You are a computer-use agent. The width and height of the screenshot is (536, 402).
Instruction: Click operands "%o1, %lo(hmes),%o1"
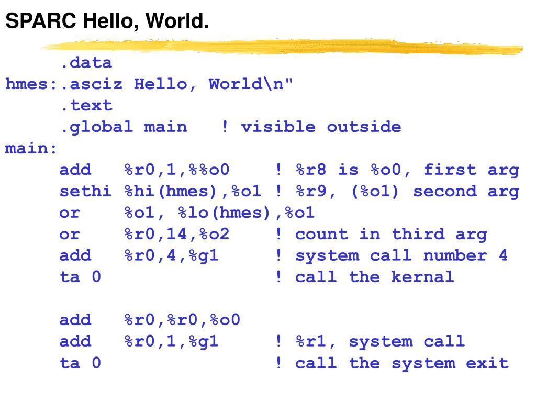[x=219, y=213]
